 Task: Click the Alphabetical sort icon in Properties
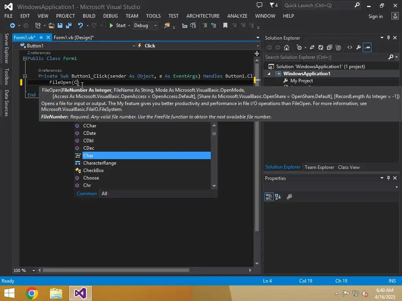[278, 197]
